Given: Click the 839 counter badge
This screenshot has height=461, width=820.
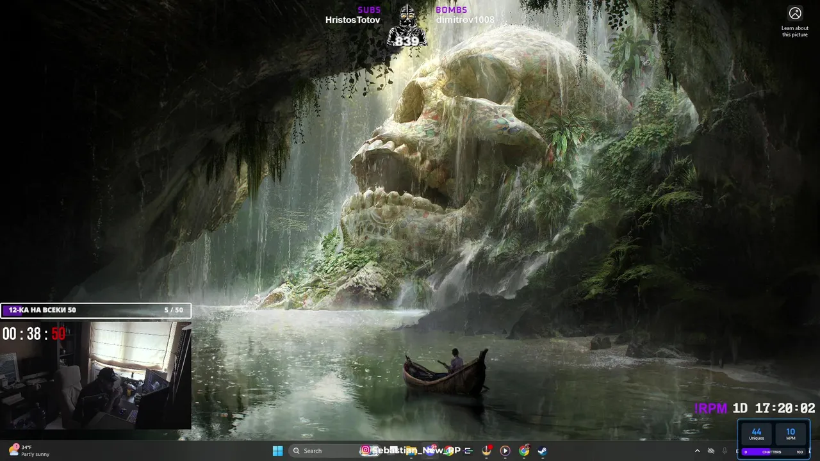Looking at the screenshot, I should (407, 41).
